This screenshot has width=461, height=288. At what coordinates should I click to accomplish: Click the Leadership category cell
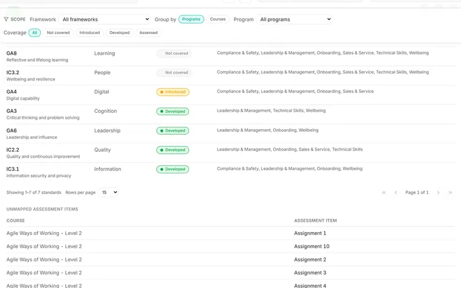tap(107, 131)
